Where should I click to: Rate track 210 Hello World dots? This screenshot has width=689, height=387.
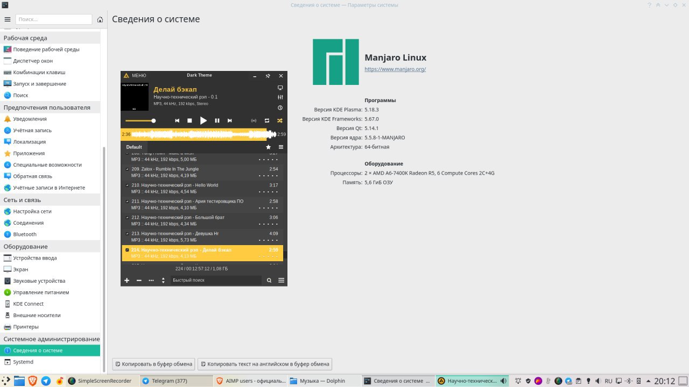click(x=268, y=191)
